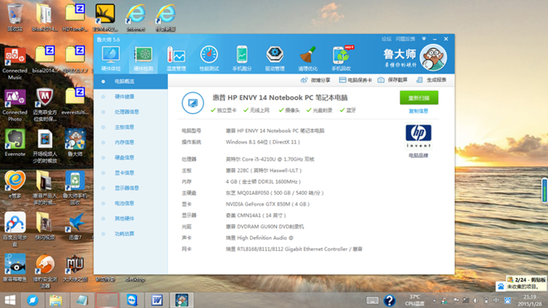Open 清理优化 cleanup optimization broom icon
The width and height of the screenshot is (548, 308).
[x=308, y=58]
